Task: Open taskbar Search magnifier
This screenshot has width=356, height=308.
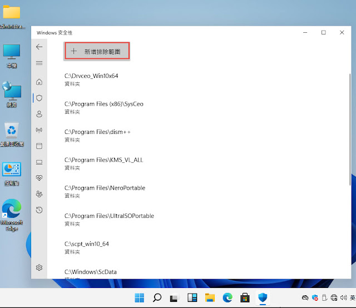Action: coord(157,297)
